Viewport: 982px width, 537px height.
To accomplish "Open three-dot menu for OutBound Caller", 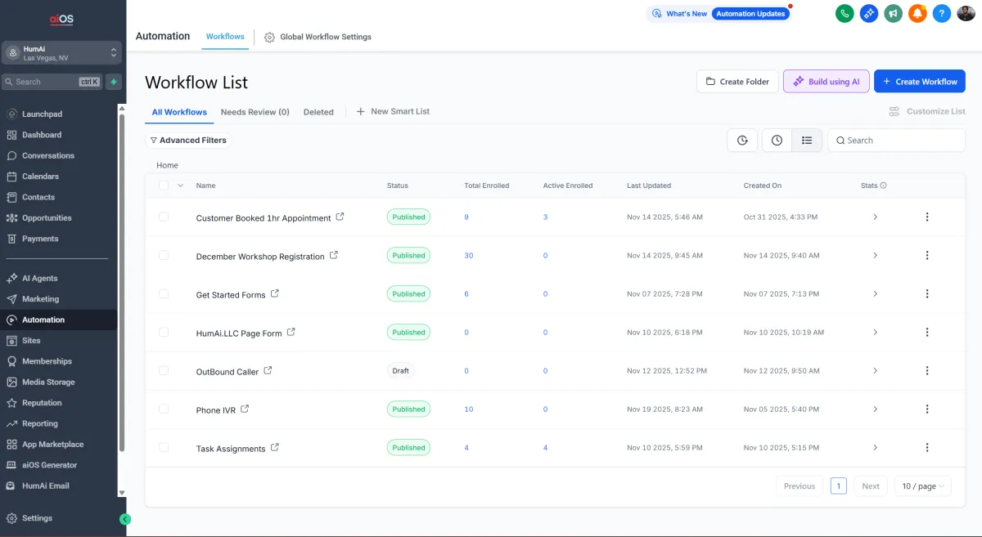I will coord(926,370).
